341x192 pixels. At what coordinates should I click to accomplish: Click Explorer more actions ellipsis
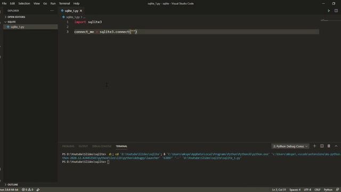click(x=52, y=11)
